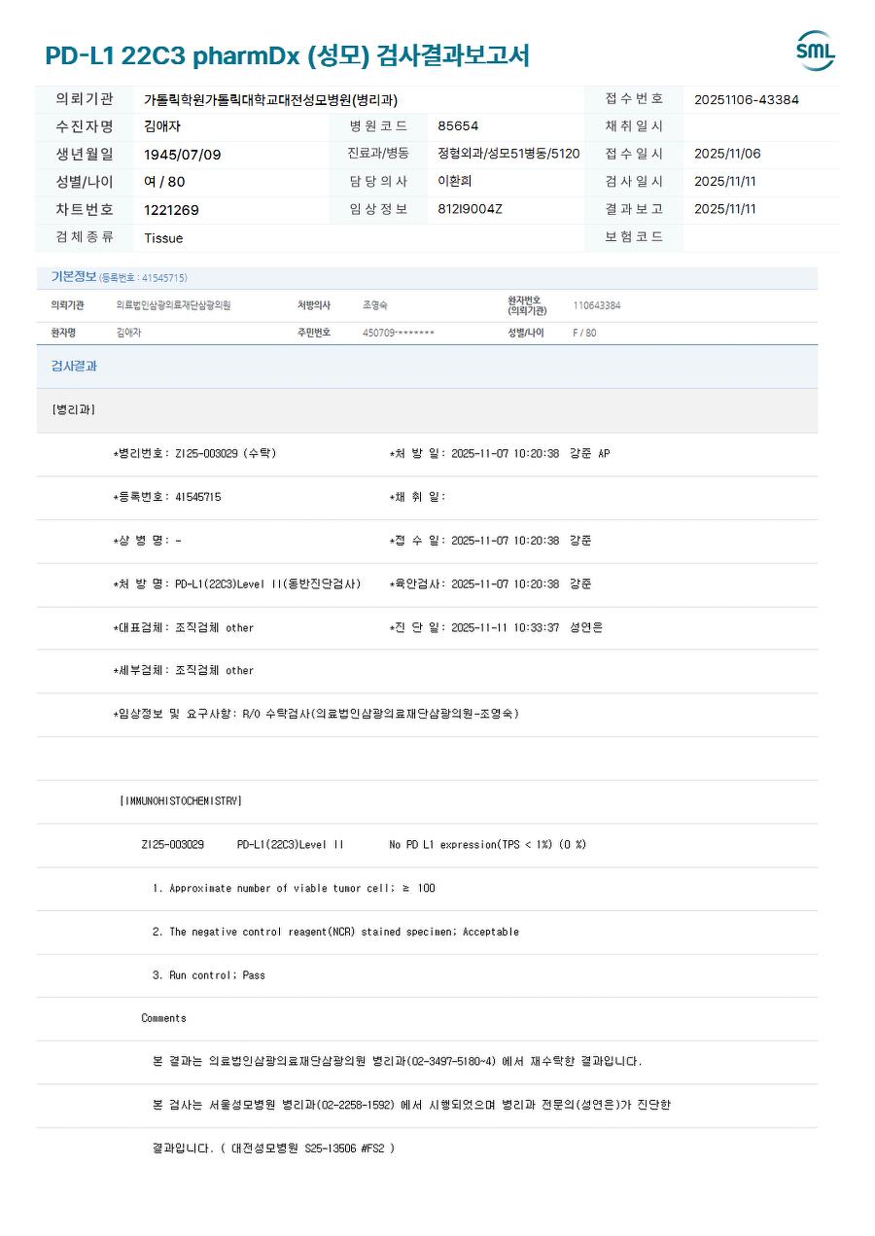Click birth date '1945/07/09'
Viewport: 875px width, 1236px height.
click(x=182, y=155)
